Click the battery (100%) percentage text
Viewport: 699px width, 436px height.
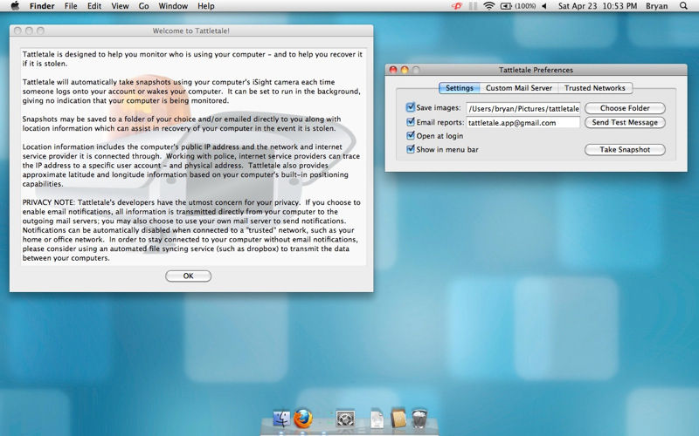pos(525,6)
